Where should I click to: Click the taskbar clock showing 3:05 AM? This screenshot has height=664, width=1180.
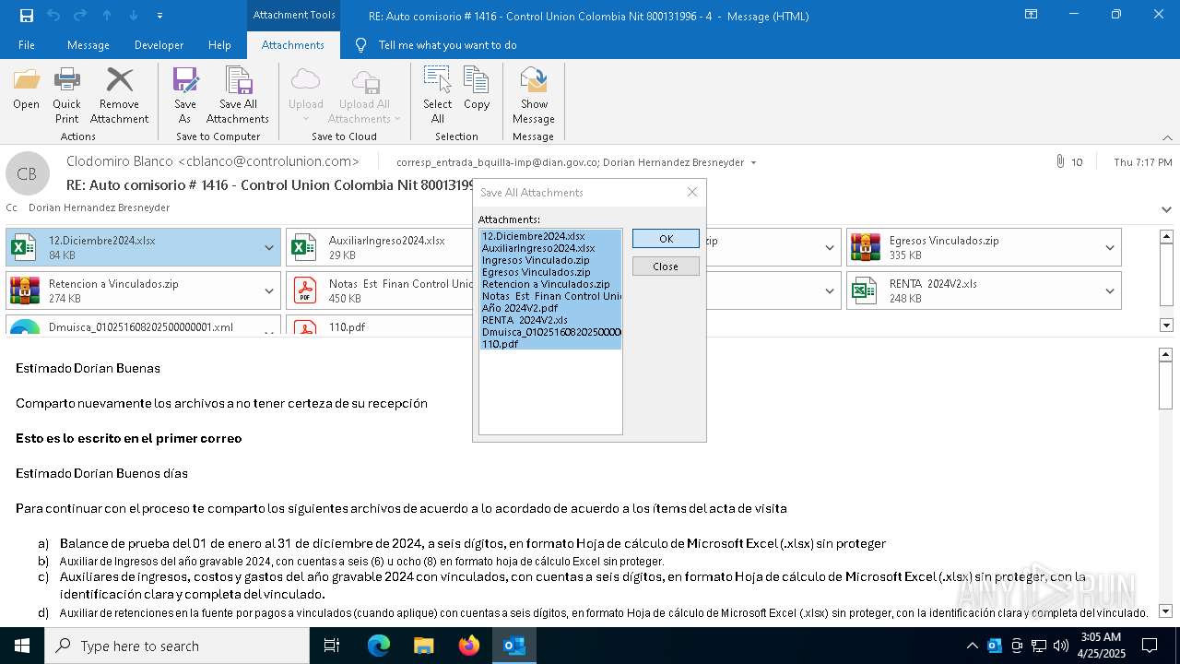tap(1101, 646)
